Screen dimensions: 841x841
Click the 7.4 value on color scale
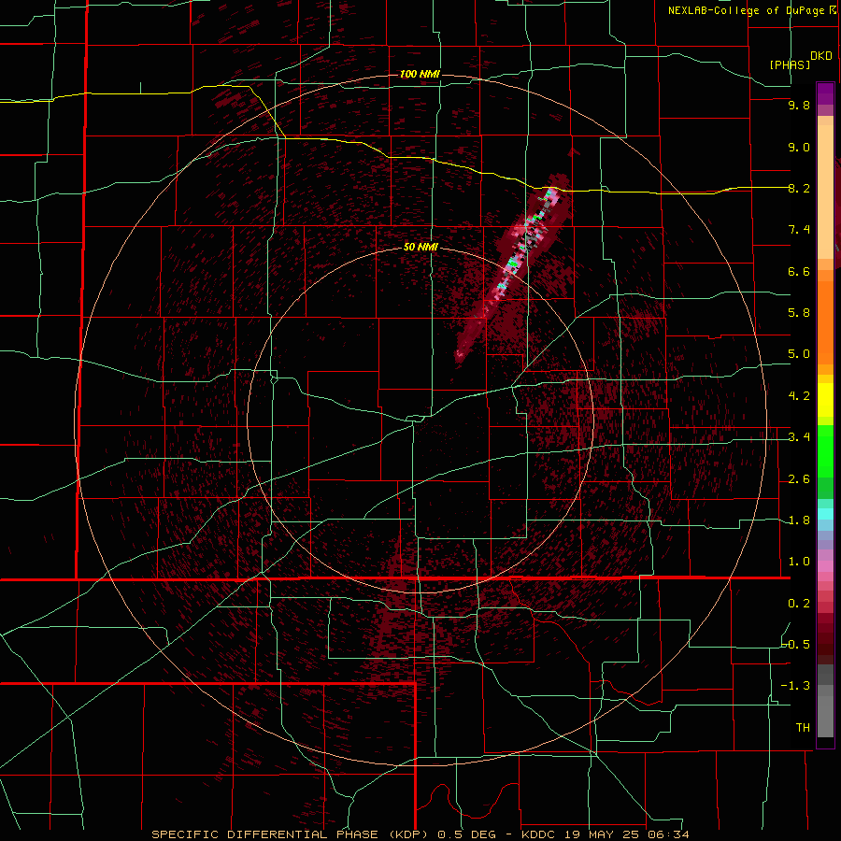point(799,230)
